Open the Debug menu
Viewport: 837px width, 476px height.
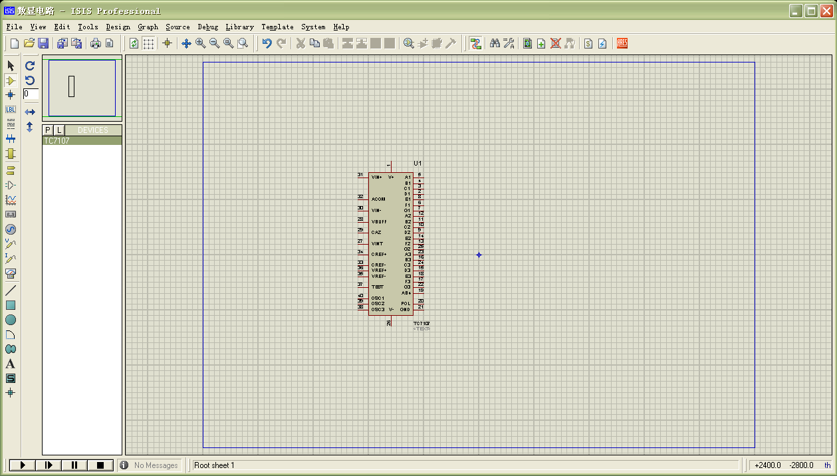(207, 27)
